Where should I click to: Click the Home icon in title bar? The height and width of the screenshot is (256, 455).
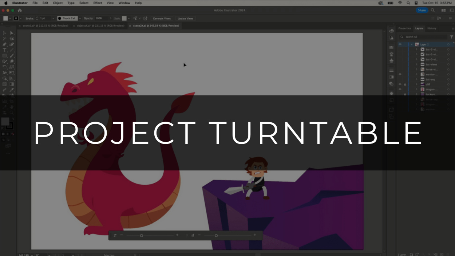pos(20,10)
